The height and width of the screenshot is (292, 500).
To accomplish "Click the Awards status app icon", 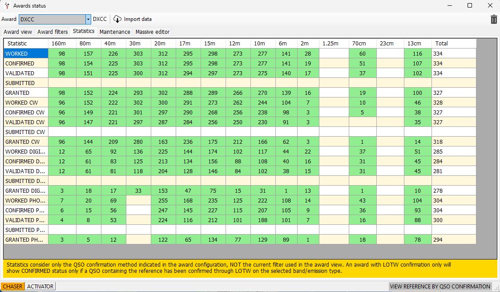I will [7, 5].
